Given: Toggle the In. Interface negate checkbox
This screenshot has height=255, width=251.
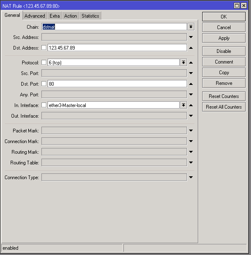Looking at the screenshot, I should coord(44,105).
